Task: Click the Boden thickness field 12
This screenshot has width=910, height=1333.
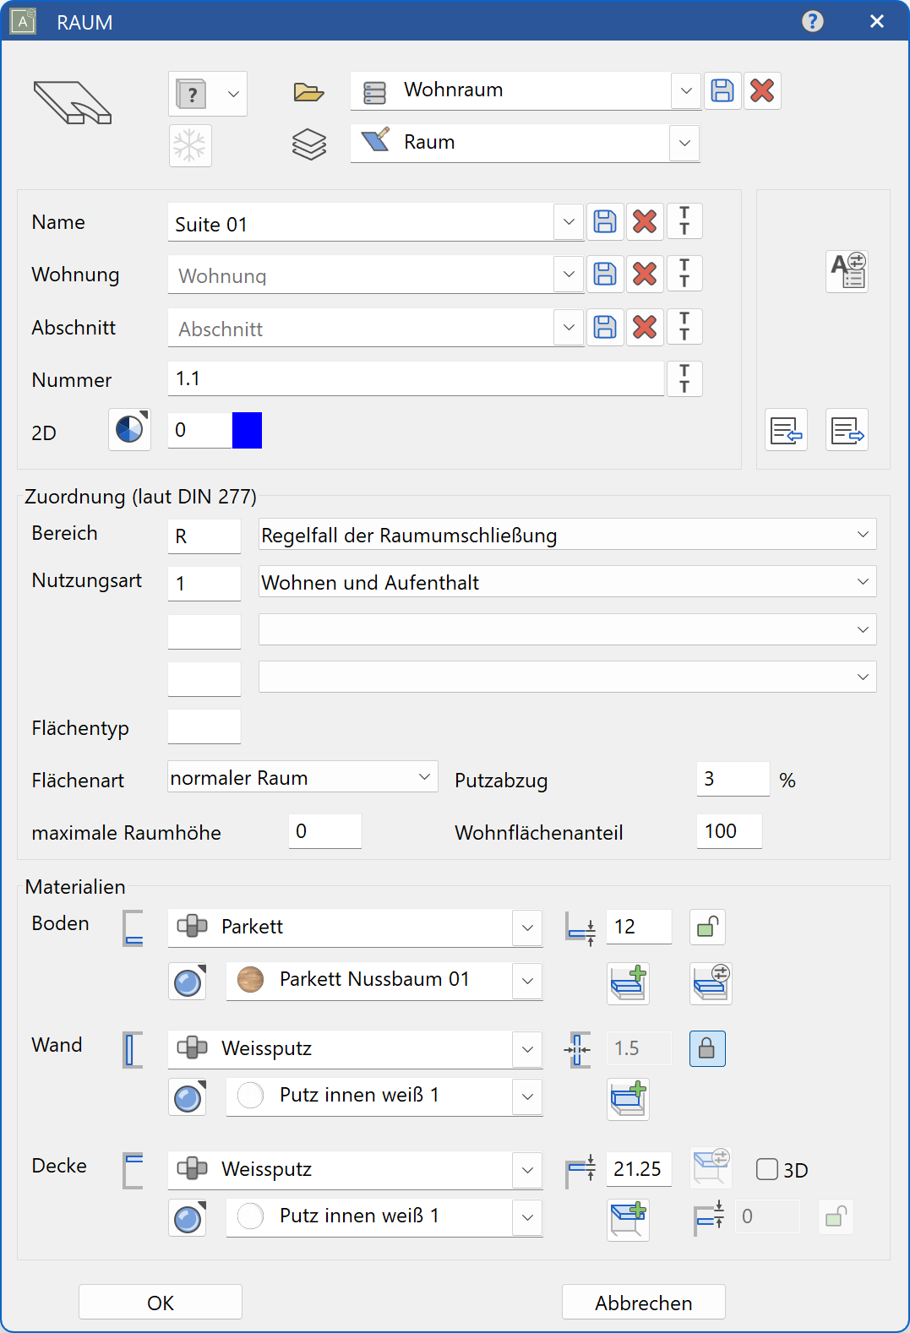Action: pyautogui.click(x=639, y=928)
